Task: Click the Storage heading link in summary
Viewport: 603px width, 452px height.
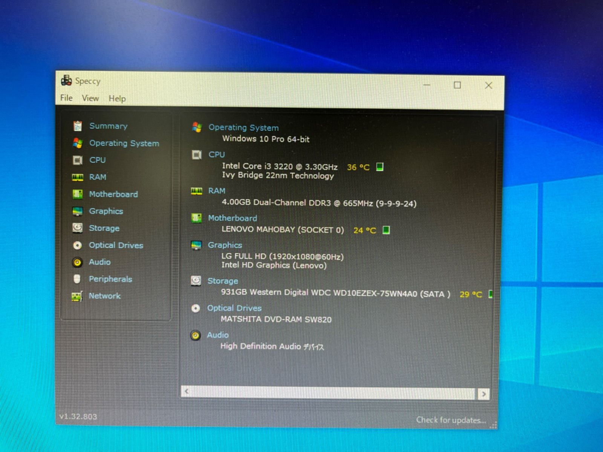Action: pyautogui.click(x=223, y=281)
